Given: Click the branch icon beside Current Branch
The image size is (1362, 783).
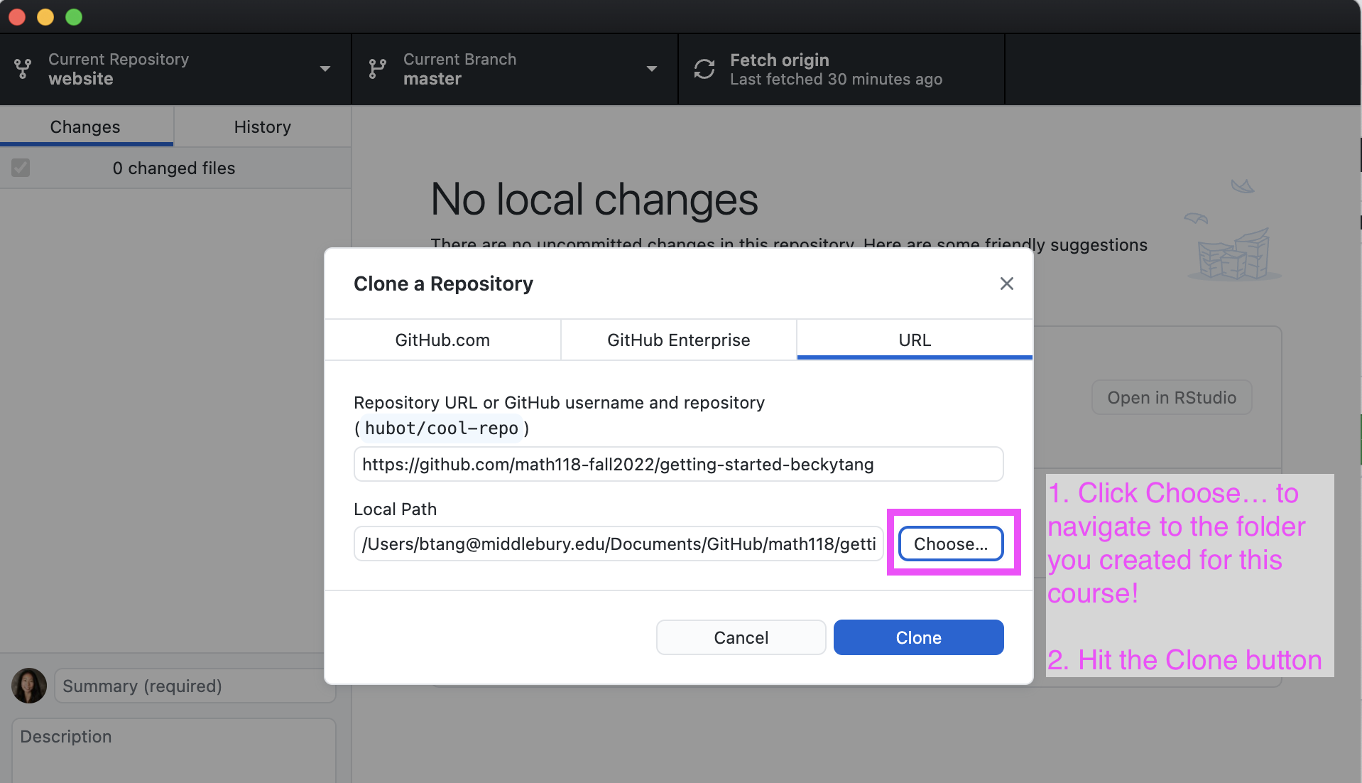Looking at the screenshot, I should 377,69.
